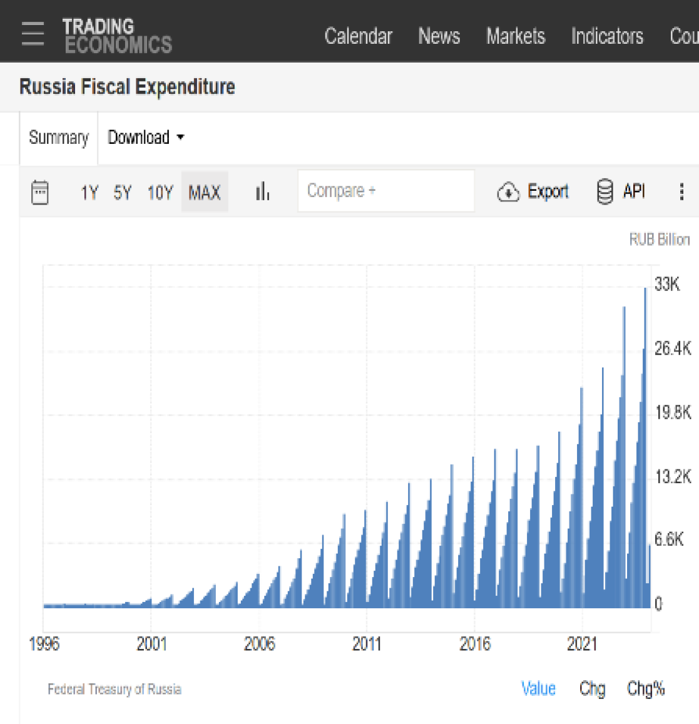Click the Compare input field
The width and height of the screenshot is (699, 724).
(x=385, y=191)
